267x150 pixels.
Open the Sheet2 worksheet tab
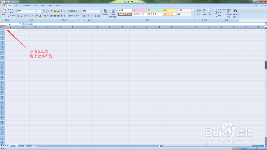(21, 146)
